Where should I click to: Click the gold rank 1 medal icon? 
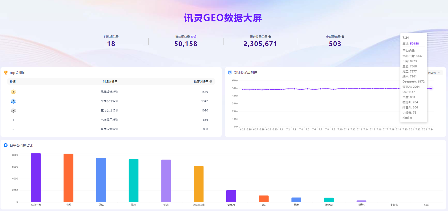click(x=13, y=92)
